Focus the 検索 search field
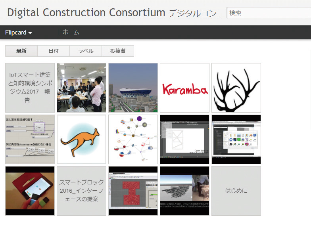 [269, 13]
